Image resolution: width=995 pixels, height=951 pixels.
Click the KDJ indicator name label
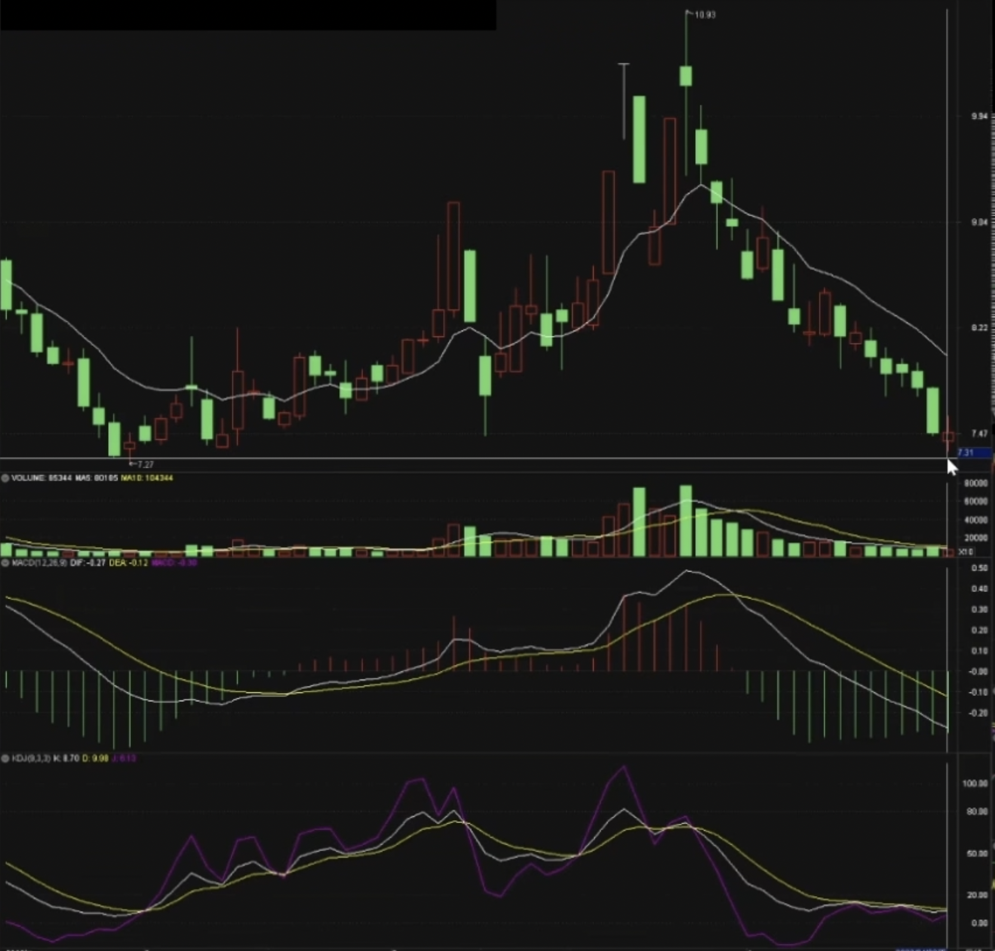coord(31,759)
